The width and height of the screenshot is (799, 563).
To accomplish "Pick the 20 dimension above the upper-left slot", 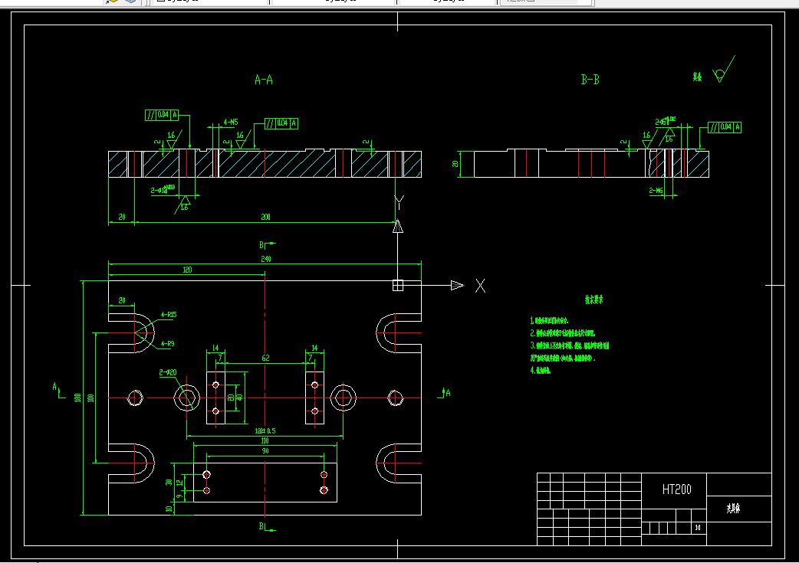I will click(122, 300).
